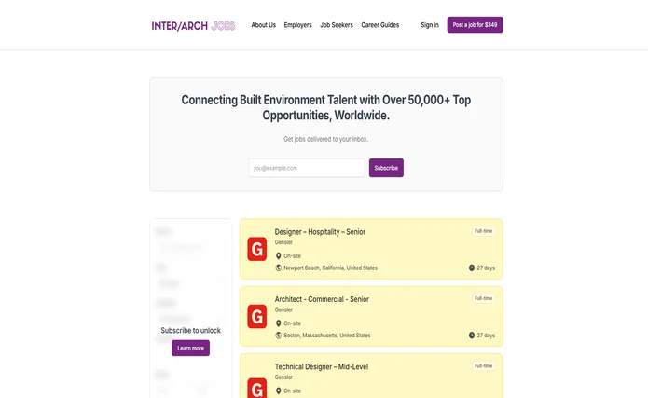Click Gensler company name under Architect Commercial
Screen dimensions: 648x398
click(x=283, y=309)
